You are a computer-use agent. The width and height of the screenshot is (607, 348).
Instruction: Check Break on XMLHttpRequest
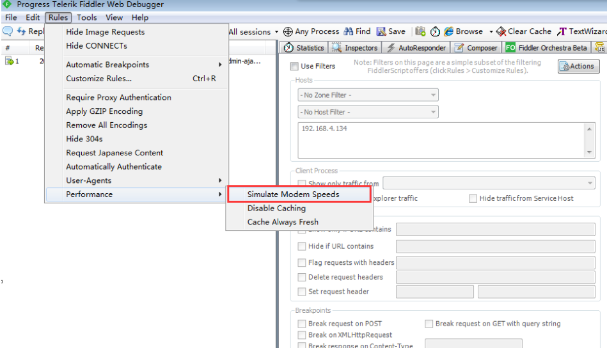tap(301, 335)
